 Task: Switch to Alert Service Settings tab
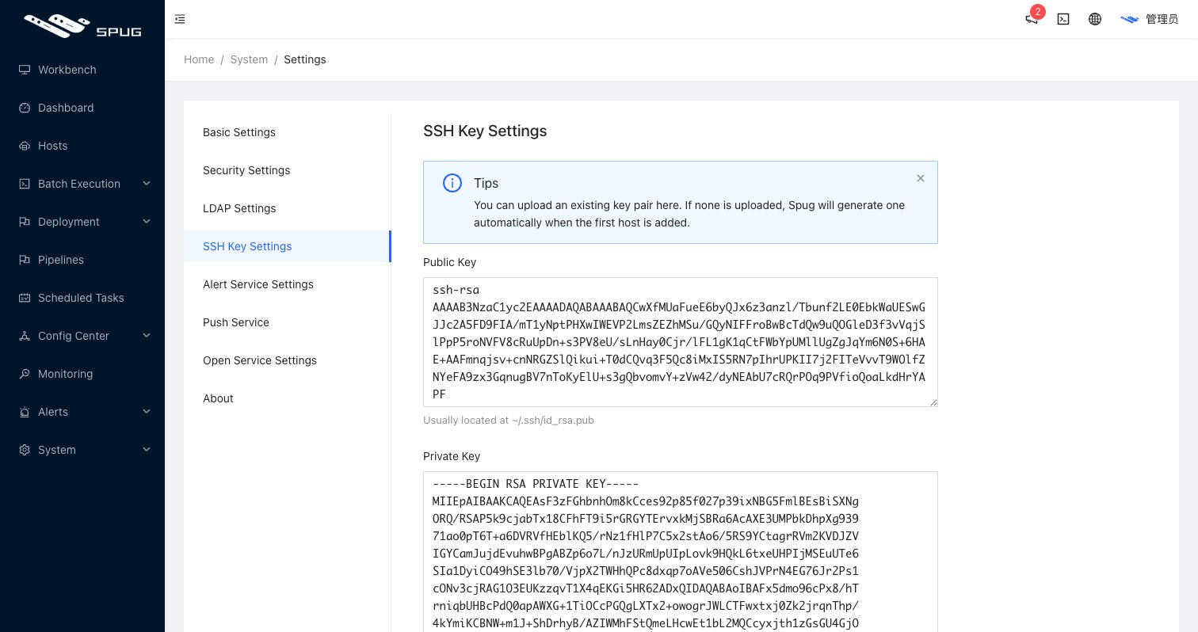pyautogui.click(x=287, y=284)
